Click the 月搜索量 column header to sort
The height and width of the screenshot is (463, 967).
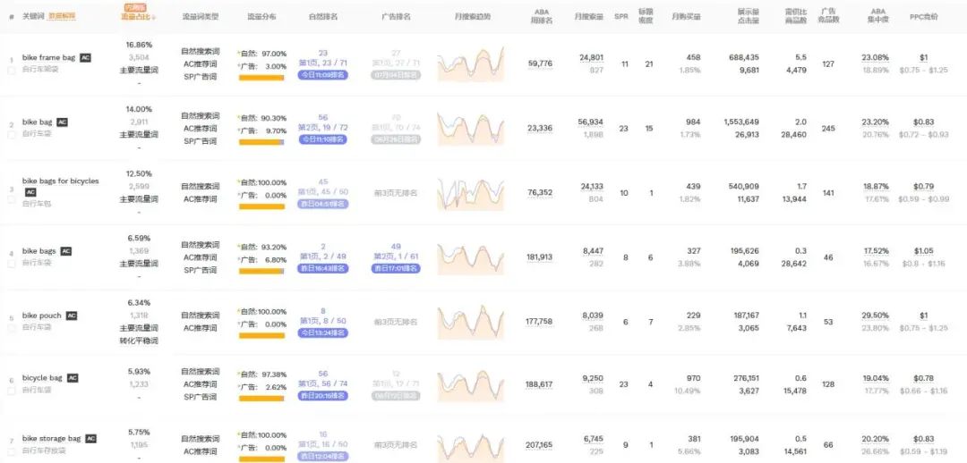(x=588, y=17)
